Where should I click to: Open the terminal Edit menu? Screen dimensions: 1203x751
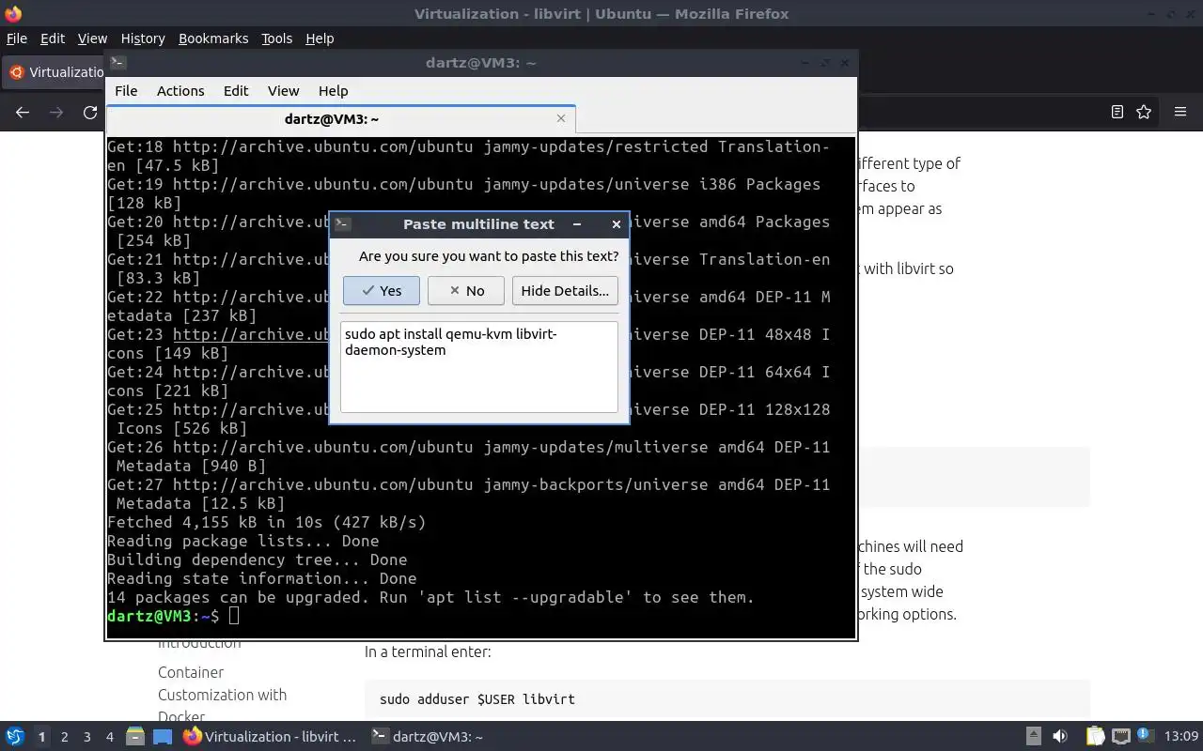(236, 91)
